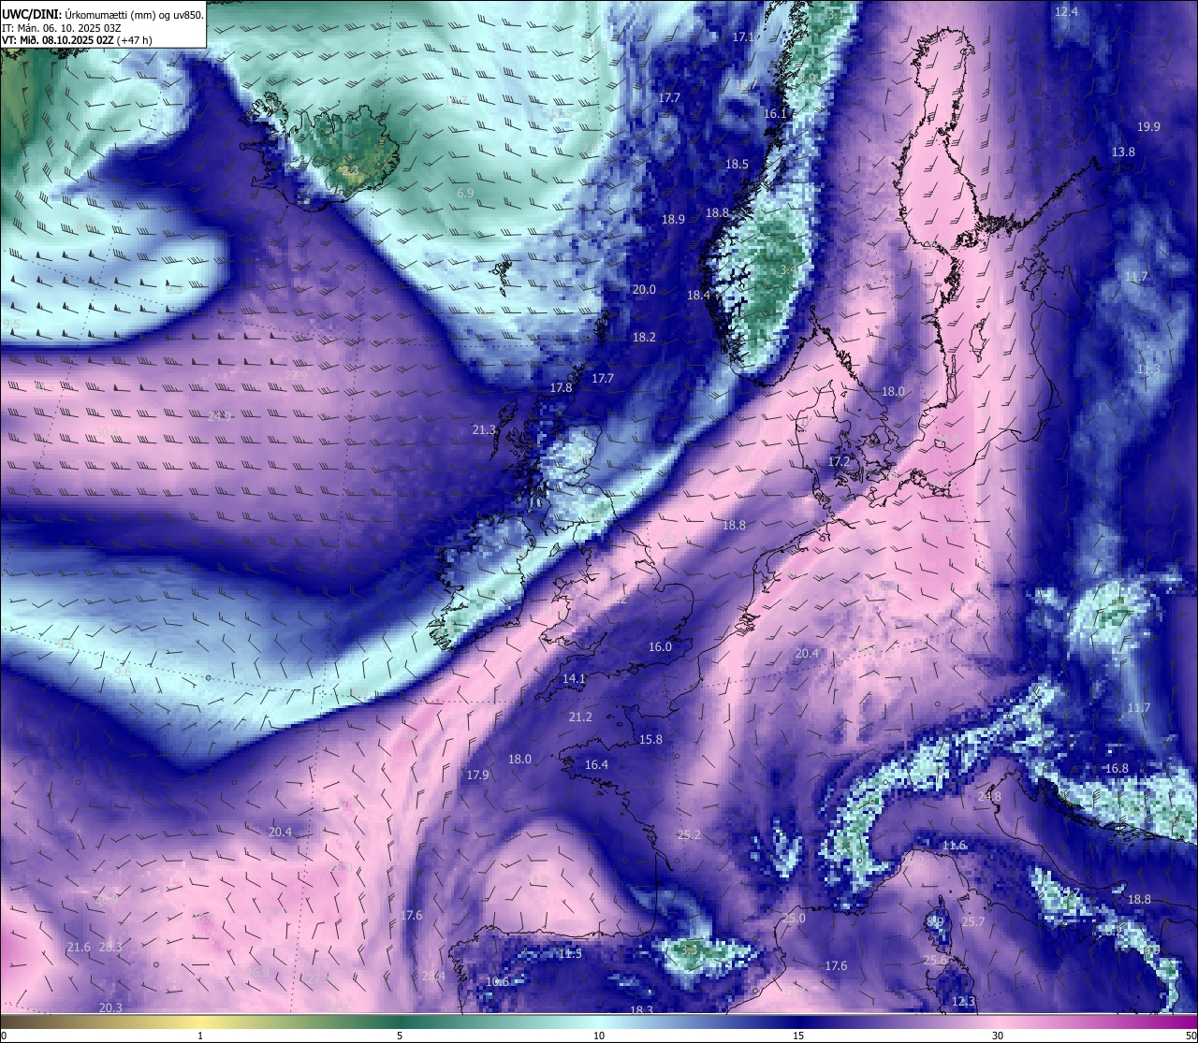
Task: Click the colour scale tick labelled 15
Action: 798,1036
